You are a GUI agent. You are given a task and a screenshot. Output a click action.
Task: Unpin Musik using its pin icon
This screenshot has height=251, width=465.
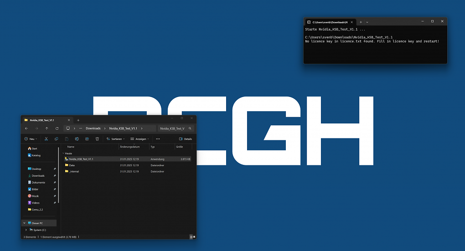coord(55,196)
